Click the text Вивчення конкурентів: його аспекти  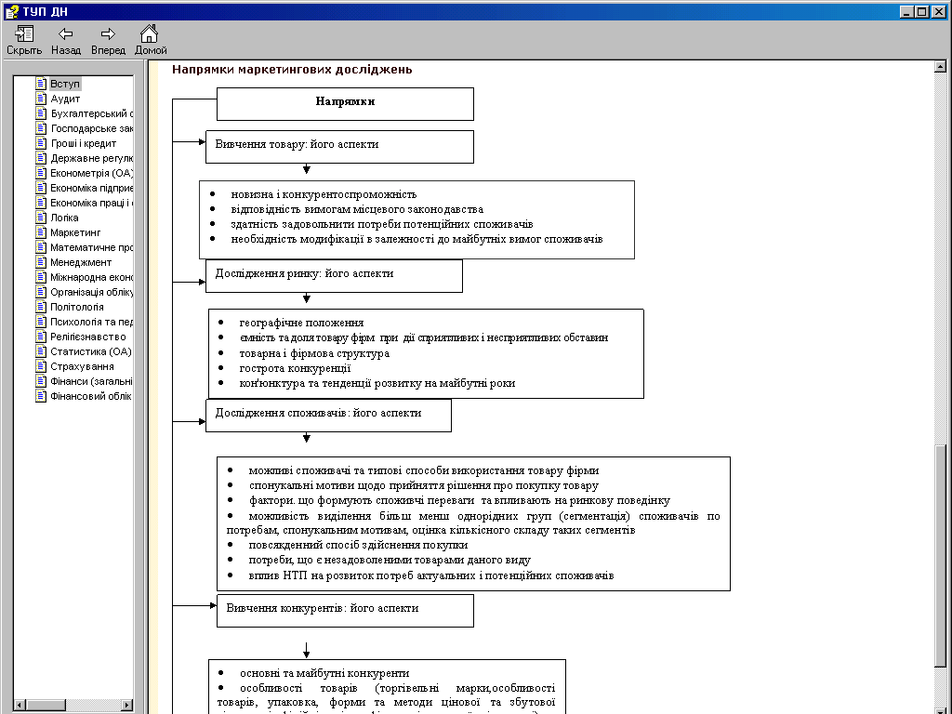[323, 608]
